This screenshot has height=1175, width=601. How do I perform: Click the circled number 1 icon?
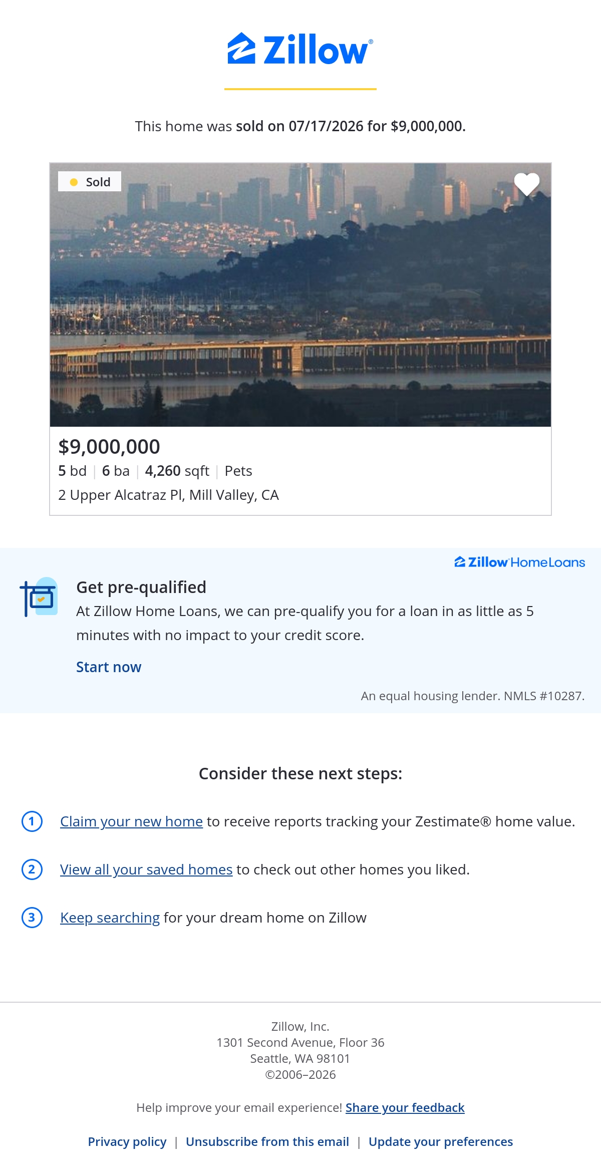point(32,821)
